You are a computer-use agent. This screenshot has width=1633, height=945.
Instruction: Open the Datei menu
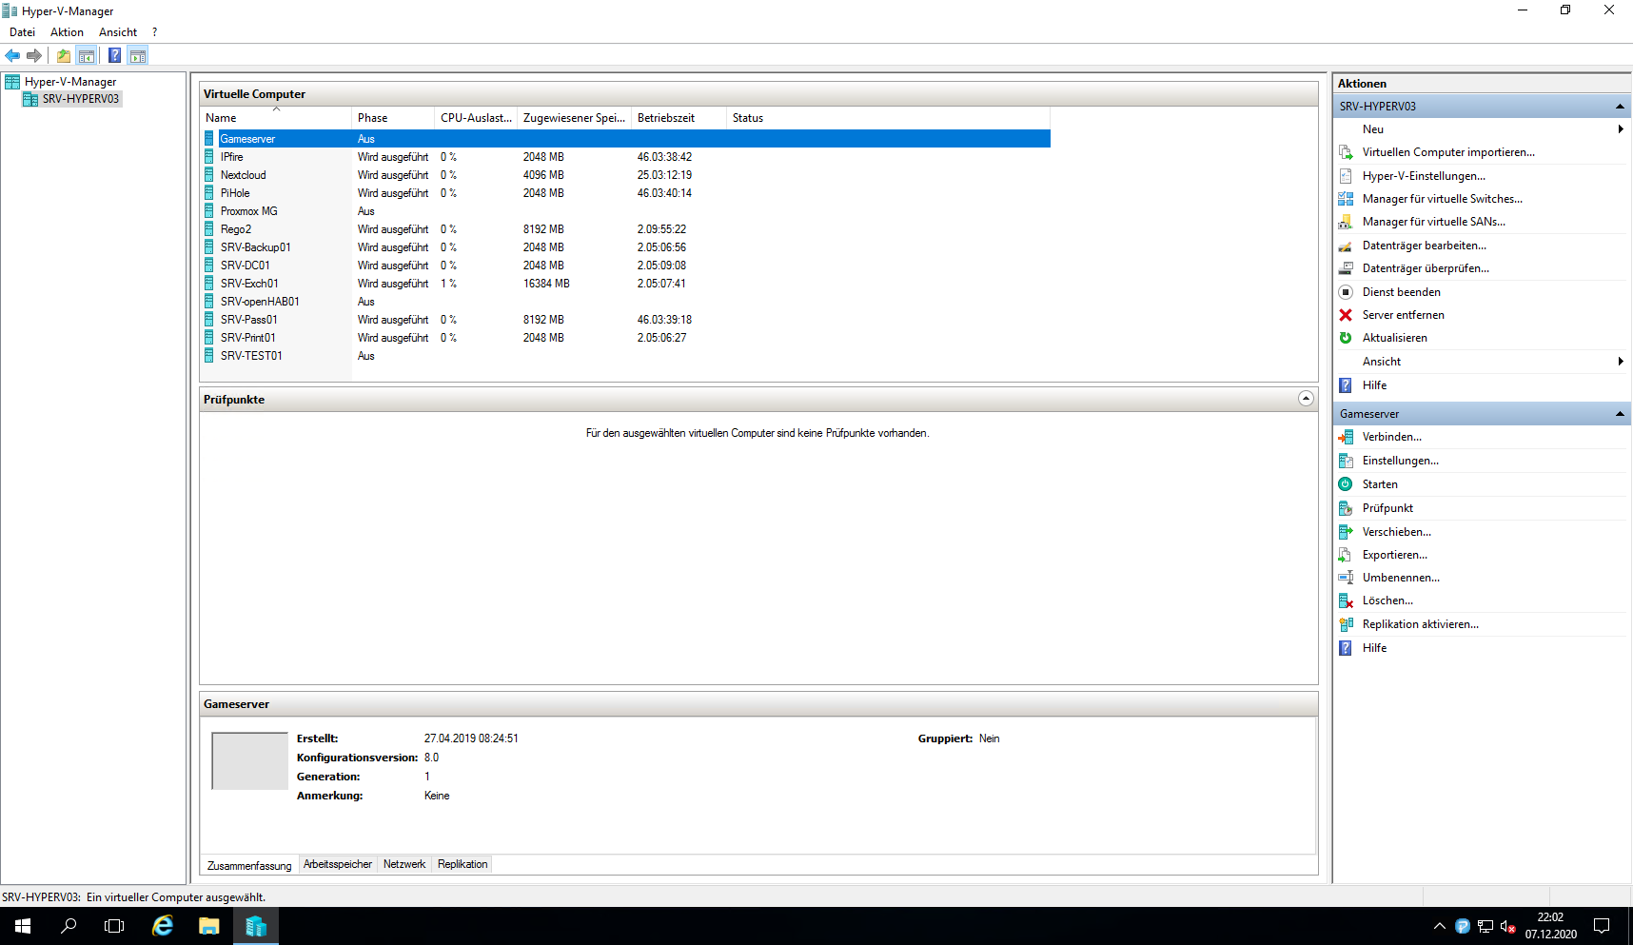(22, 32)
